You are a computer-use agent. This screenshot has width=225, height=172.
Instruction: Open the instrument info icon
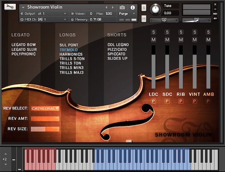[x=133, y=8]
